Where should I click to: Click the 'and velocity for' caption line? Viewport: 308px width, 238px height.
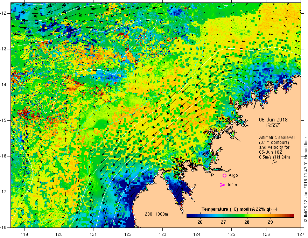(274, 147)
